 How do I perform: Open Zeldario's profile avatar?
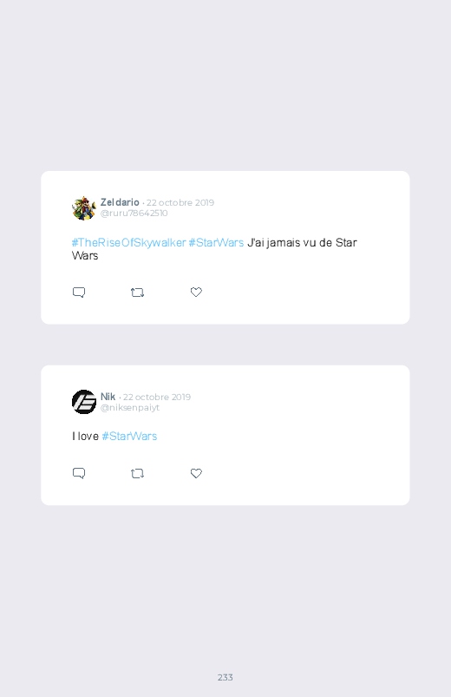tap(84, 208)
